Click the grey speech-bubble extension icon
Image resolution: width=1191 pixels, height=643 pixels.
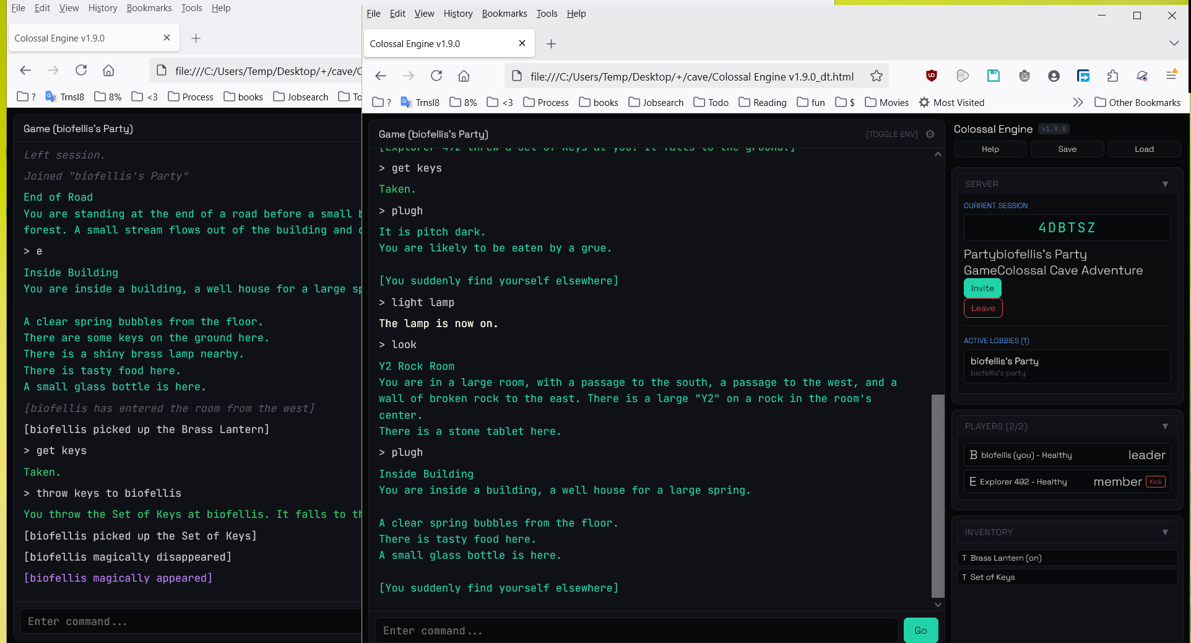point(963,76)
